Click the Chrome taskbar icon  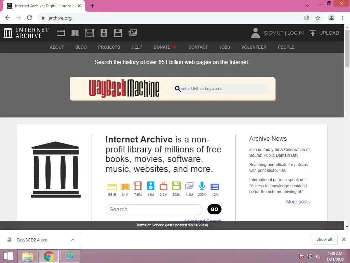coord(49,256)
